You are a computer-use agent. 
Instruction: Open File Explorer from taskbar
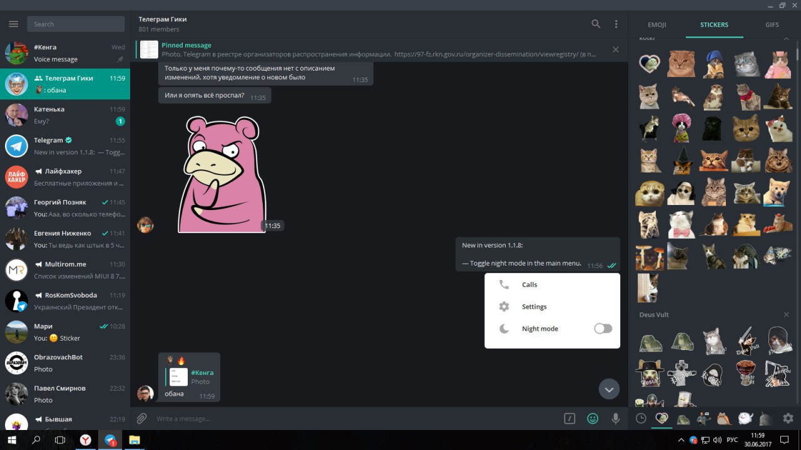[135, 440]
